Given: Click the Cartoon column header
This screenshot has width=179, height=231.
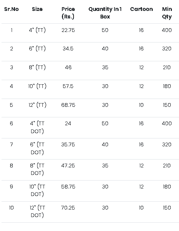Looking at the screenshot, I should pos(141,9).
